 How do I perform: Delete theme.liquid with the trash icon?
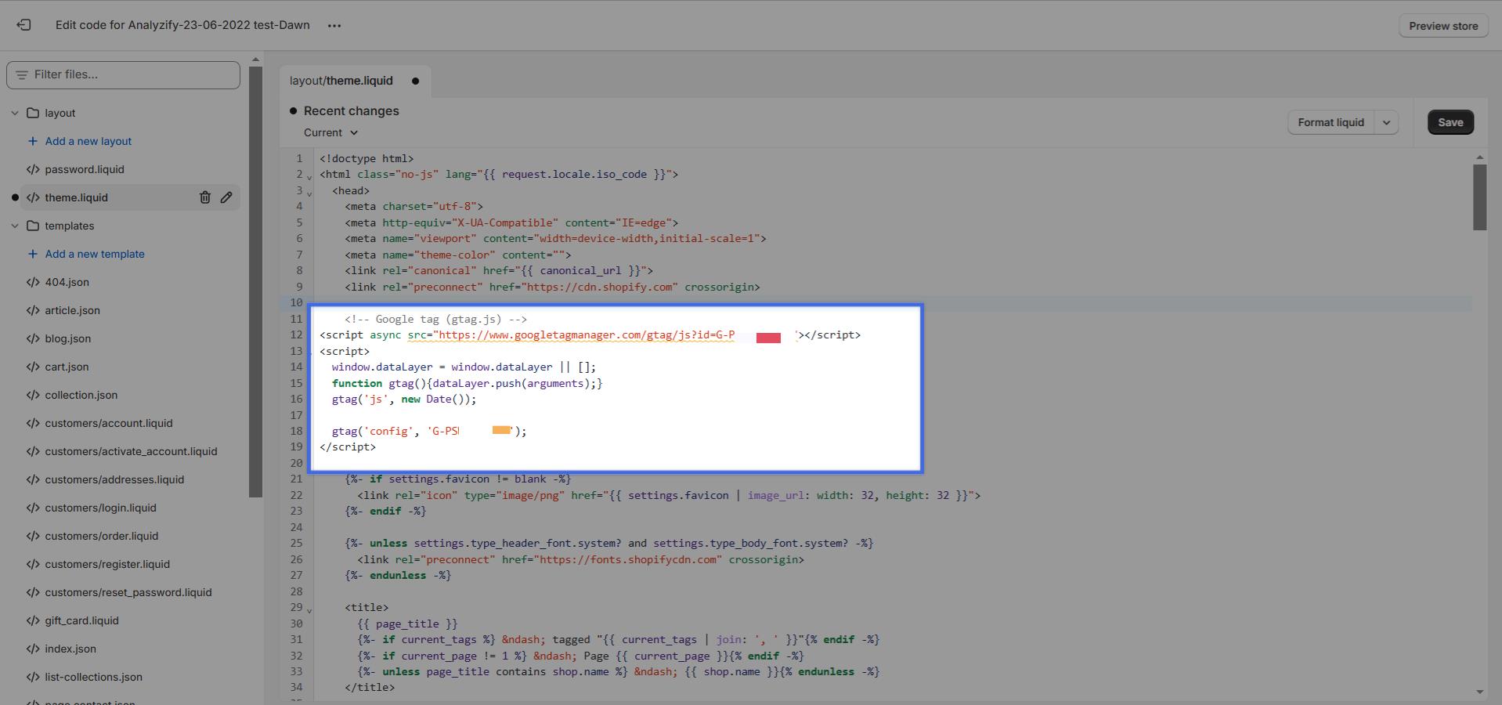click(205, 197)
